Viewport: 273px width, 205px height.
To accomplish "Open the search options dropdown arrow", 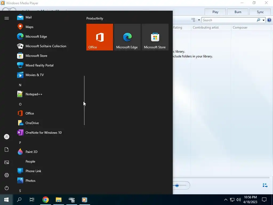I will (x=263, y=20).
